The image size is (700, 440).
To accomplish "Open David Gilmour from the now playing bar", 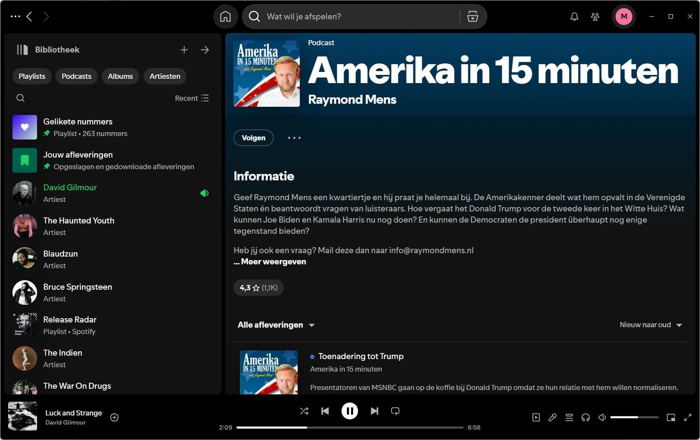I will pos(65,423).
